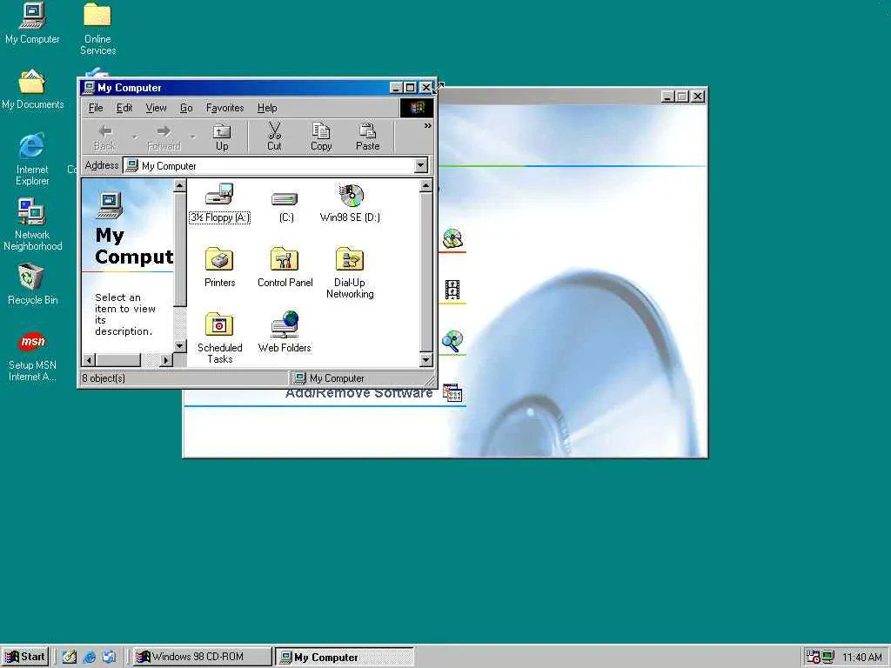Viewport: 891px width, 668px height.
Task: Click info pane horizontal scroll left arrow
Action: tap(89, 359)
